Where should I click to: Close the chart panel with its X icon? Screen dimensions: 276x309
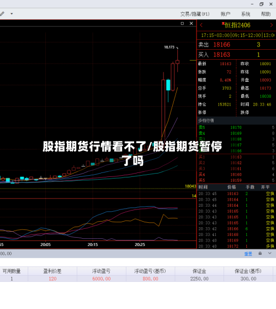[191, 23]
